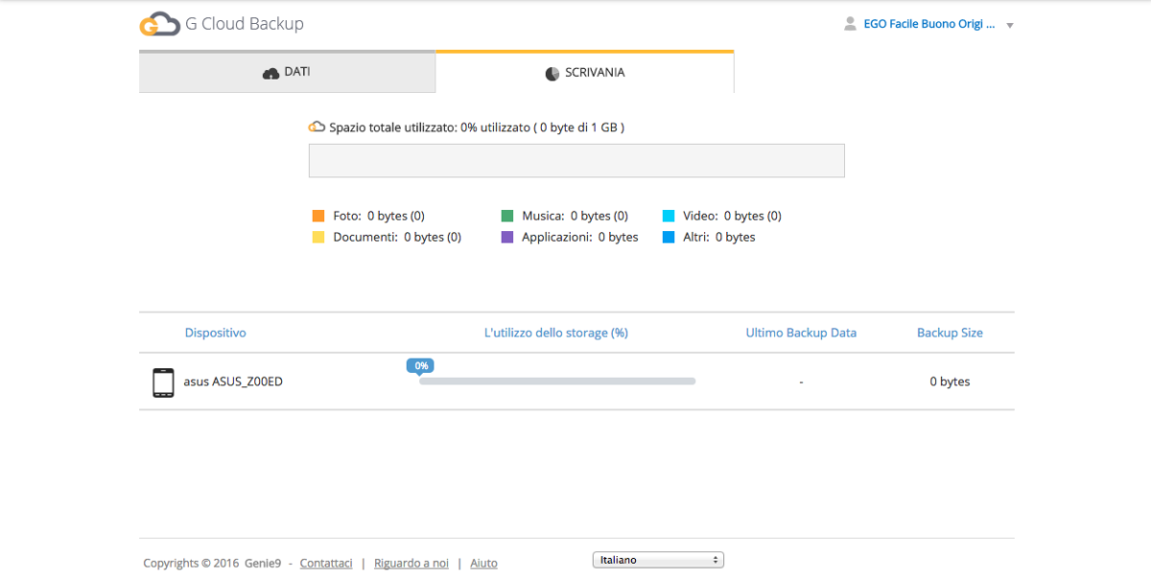Click the G Cloud Backup logo icon
This screenshot has height=580, width=1151.
pos(159,24)
